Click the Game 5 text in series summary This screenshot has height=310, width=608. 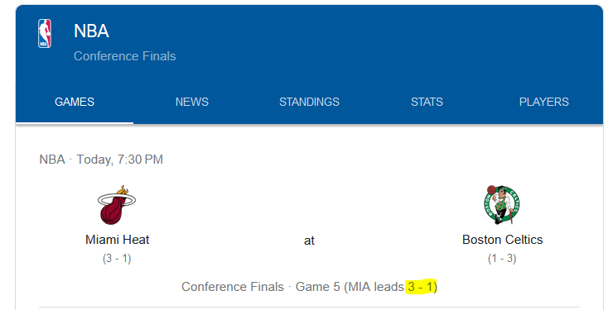(317, 287)
